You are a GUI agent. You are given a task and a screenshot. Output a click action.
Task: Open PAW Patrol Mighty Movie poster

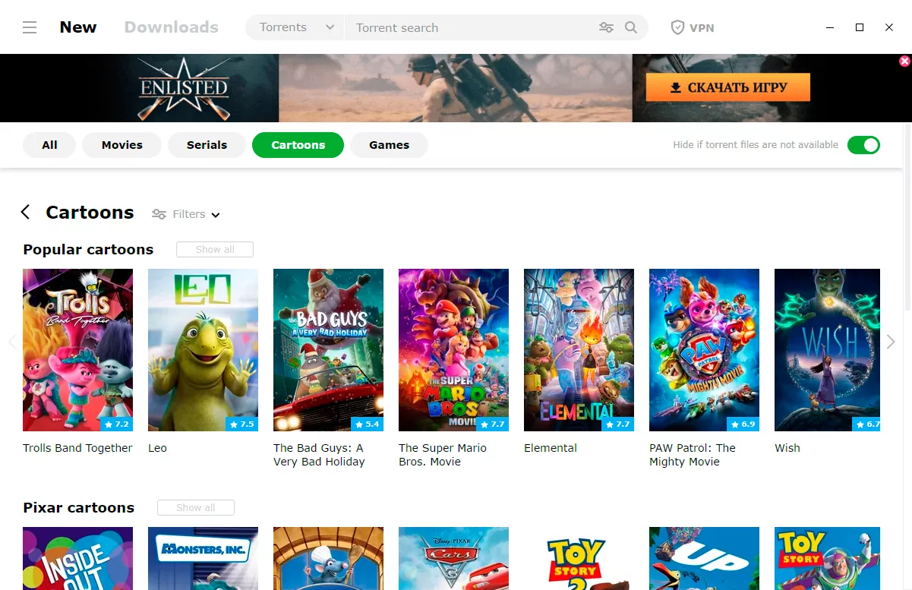coord(704,350)
